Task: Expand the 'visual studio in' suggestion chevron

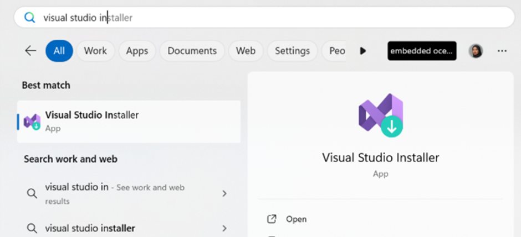Action: tap(224, 193)
